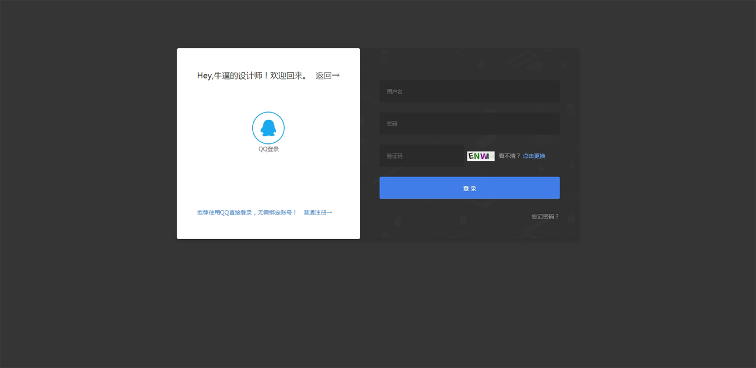Refresh captcha via 点击更换 link

(534, 156)
